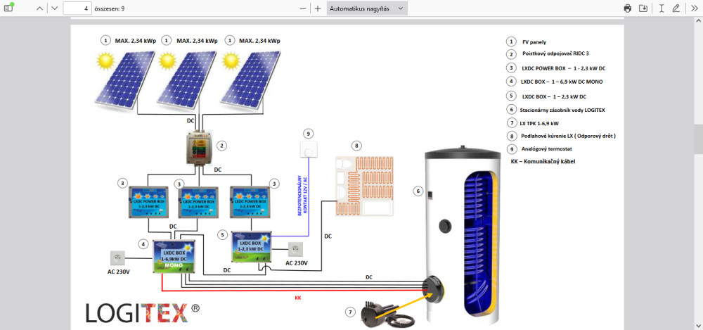
Task: Go to the next page
Action: tap(55, 8)
